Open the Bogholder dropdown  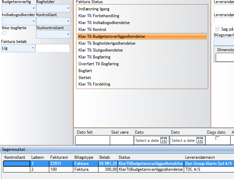[x=53, y=8]
